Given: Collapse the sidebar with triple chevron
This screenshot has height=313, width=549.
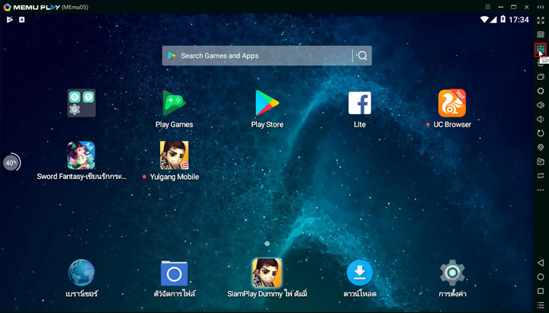Looking at the screenshot, I should pyautogui.click(x=541, y=7).
